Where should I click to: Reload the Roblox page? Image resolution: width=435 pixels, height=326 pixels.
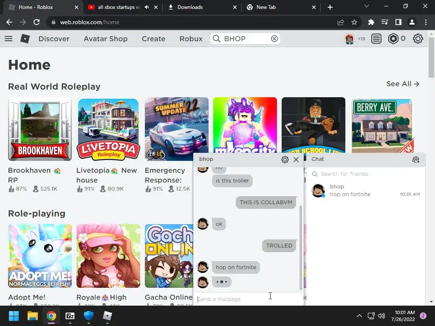click(x=37, y=22)
